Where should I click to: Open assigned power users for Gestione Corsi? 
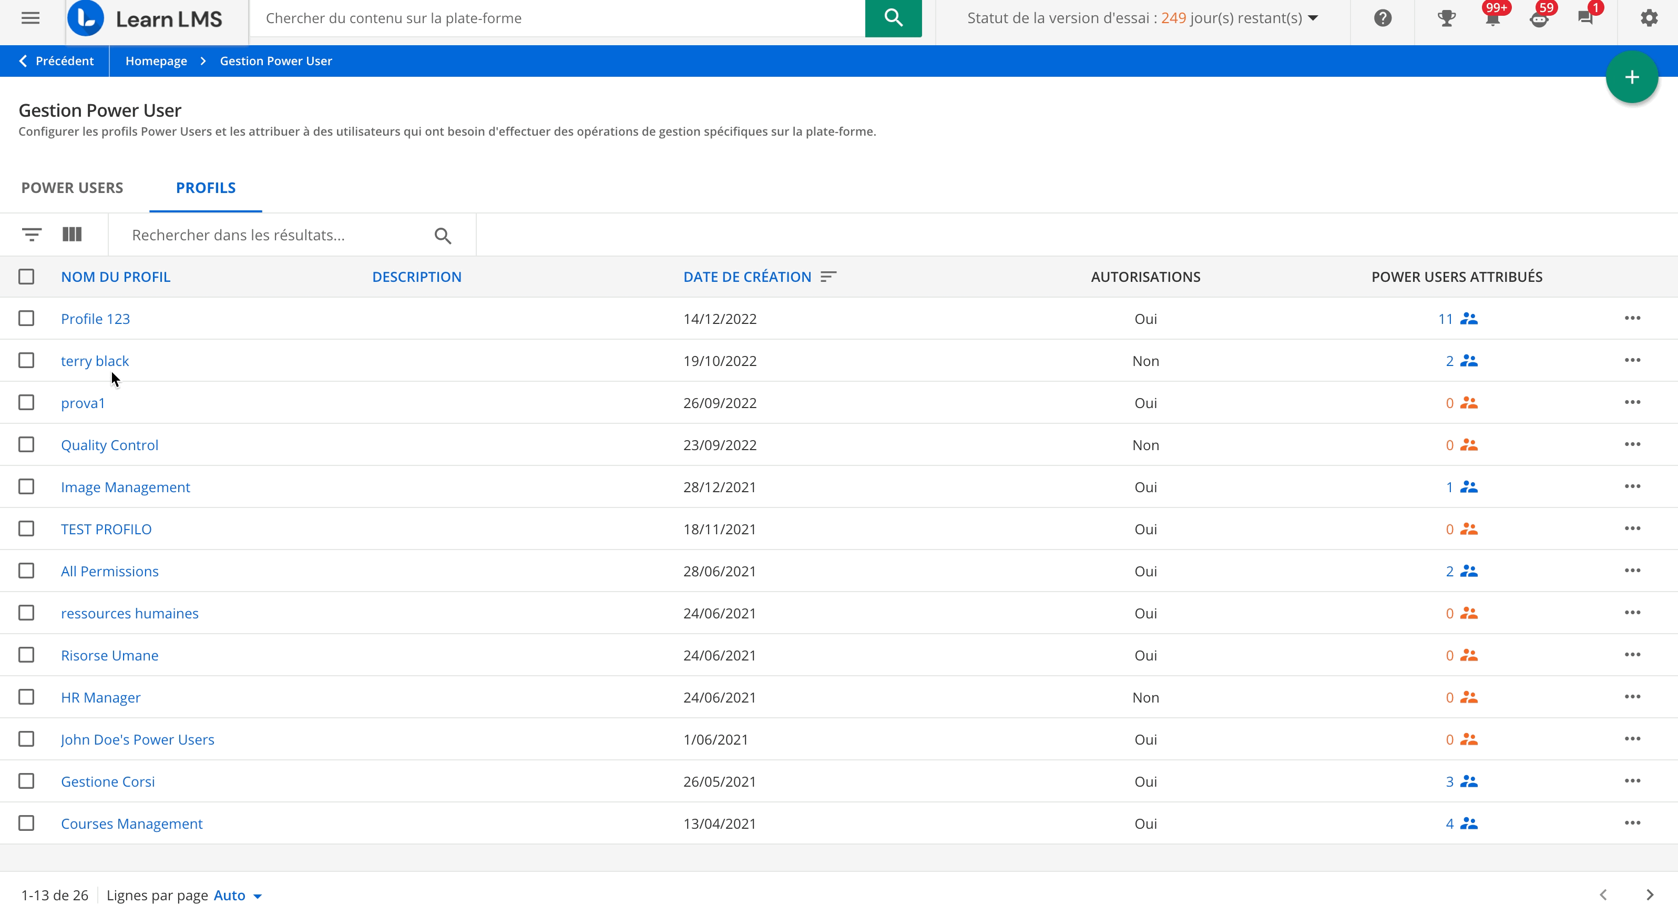(1462, 781)
